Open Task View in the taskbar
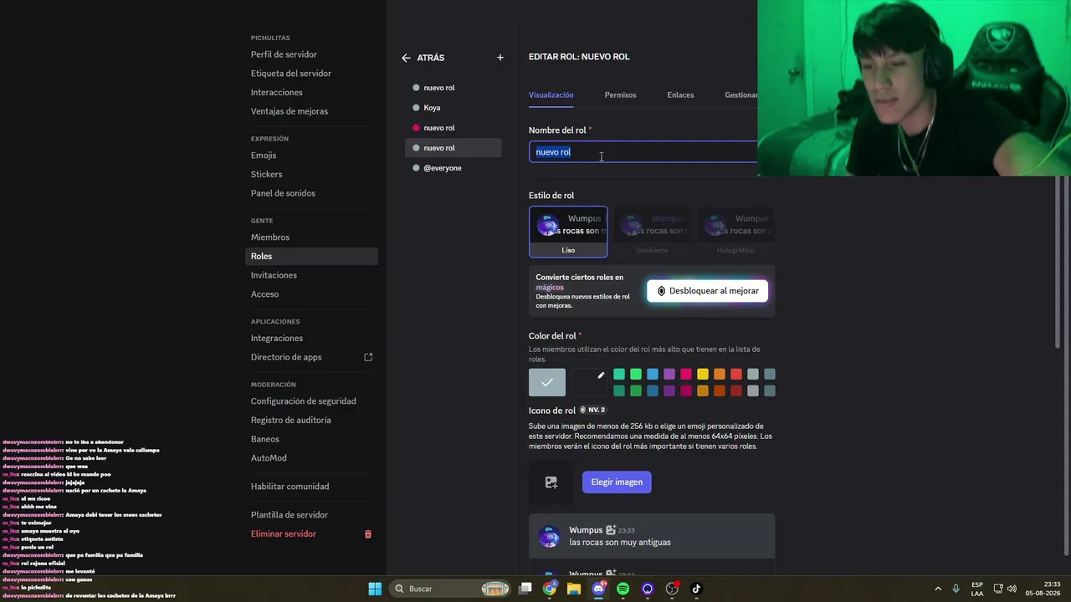The height and width of the screenshot is (602, 1071). [x=525, y=589]
